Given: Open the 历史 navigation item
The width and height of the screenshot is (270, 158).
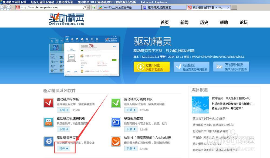Looking at the screenshot, I should click(x=204, y=22).
